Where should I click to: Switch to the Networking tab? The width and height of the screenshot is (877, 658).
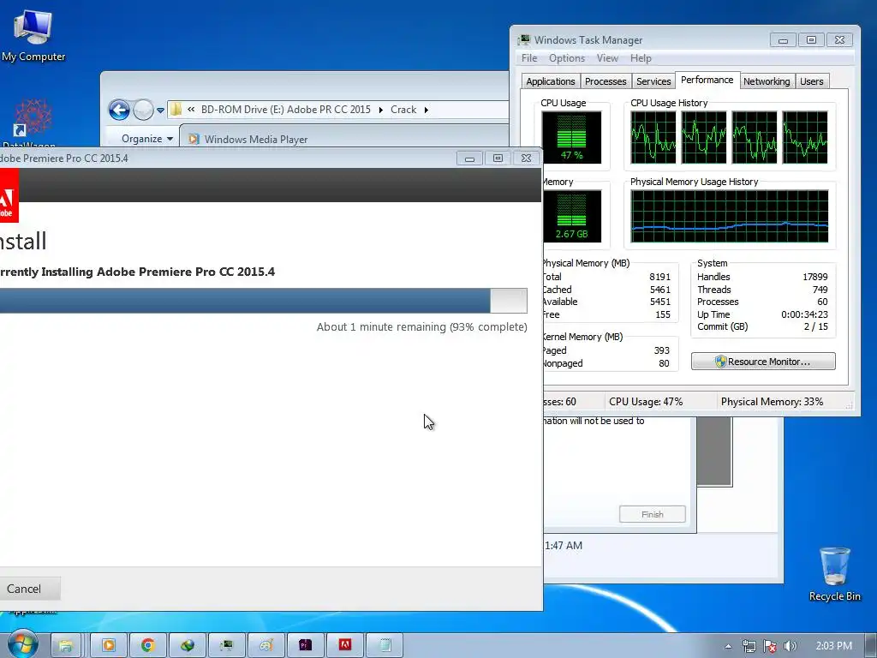pyautogui.click(x=767, y=81)
